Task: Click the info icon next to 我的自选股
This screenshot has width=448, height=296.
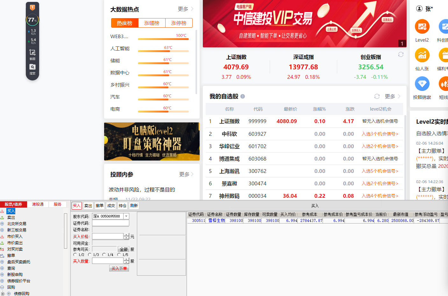Action: 243,96
